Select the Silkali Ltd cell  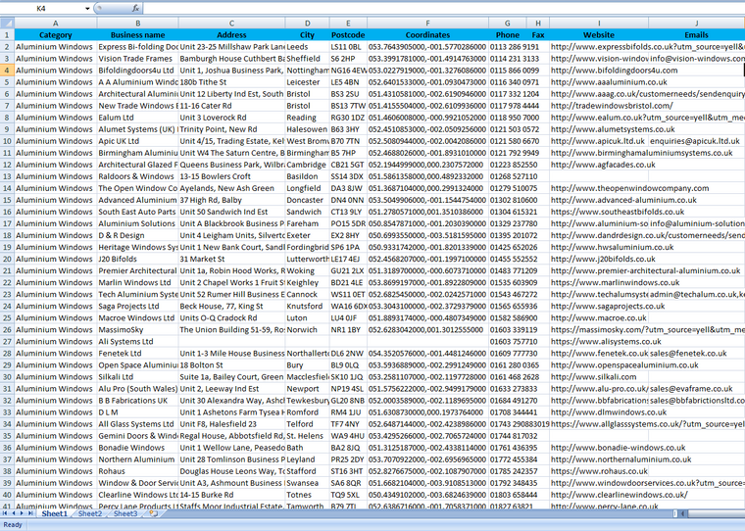point(138,376)
